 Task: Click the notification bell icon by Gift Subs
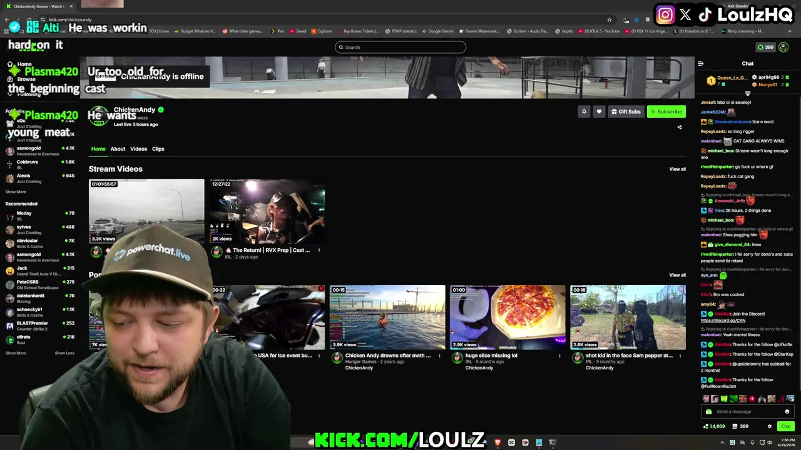(584, 112)
